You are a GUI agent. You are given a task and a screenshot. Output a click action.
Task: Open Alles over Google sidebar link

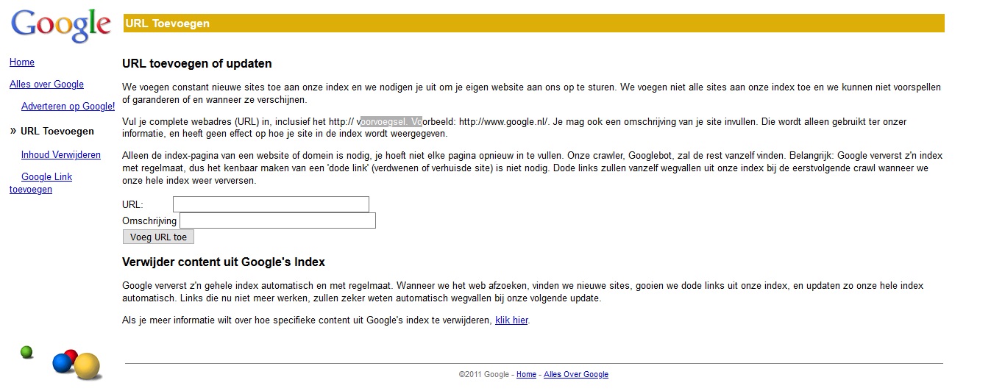tap(46, 85)
